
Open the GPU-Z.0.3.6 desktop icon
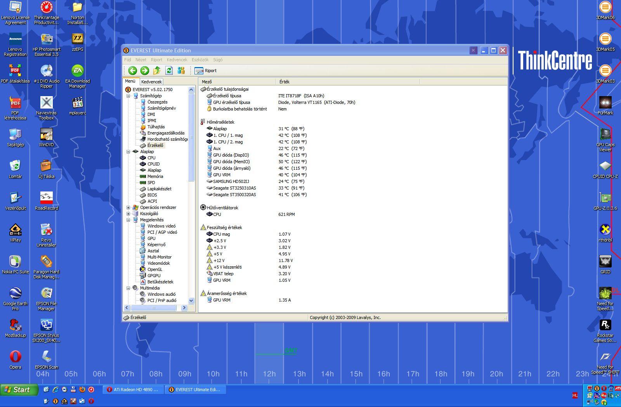pos(605,201)
